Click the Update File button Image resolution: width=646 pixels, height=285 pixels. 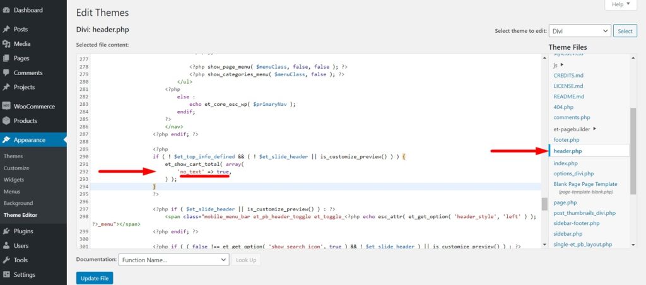95,278
